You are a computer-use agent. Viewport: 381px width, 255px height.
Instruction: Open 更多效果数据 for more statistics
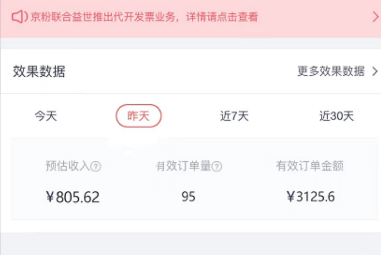point(332,72)
